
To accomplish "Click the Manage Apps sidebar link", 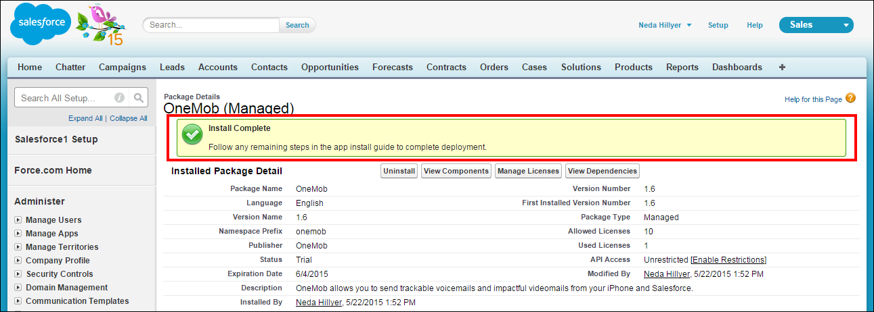I will coord(52,234).
